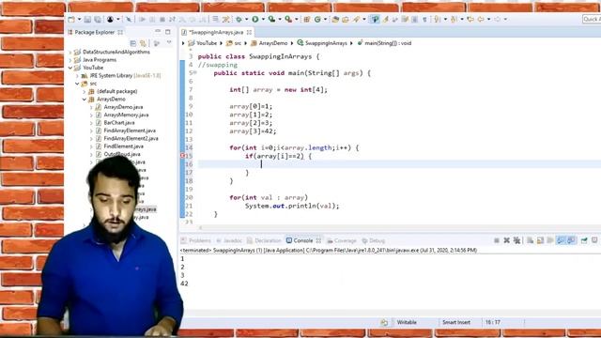Expand the JRE System Library node

click(x=77, y=76)
